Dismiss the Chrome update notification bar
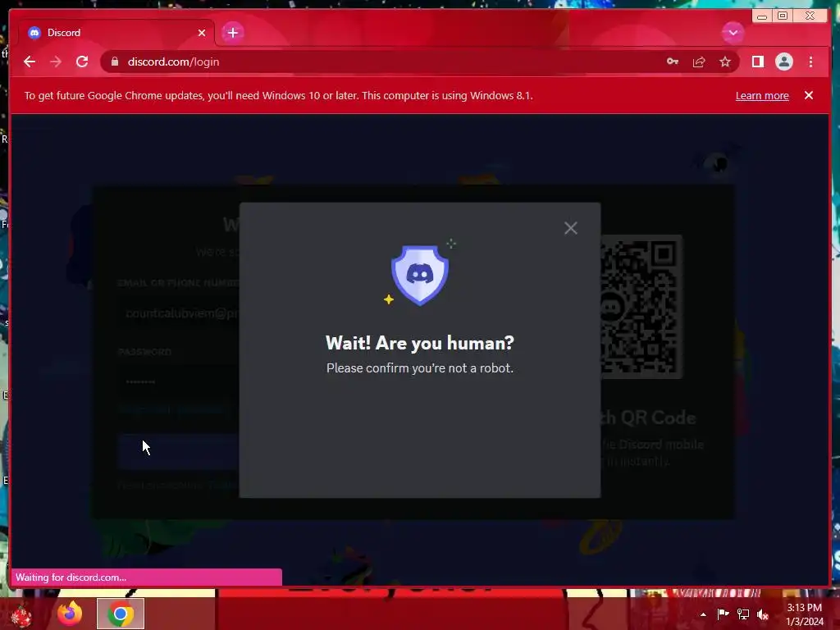 (808, 95)
